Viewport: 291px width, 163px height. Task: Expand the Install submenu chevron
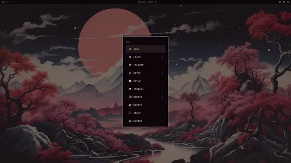click(x=163, y=89)
